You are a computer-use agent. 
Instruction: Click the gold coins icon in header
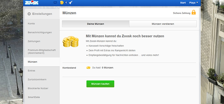coord(62,3)
